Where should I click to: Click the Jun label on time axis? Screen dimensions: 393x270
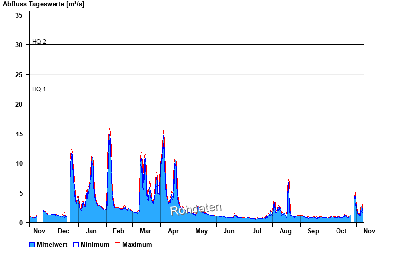point(229,231)
